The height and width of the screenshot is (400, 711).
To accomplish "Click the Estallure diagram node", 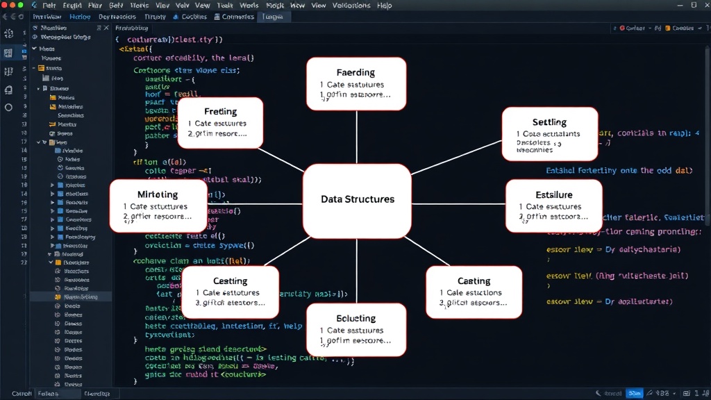I will (x=554, y=206).
